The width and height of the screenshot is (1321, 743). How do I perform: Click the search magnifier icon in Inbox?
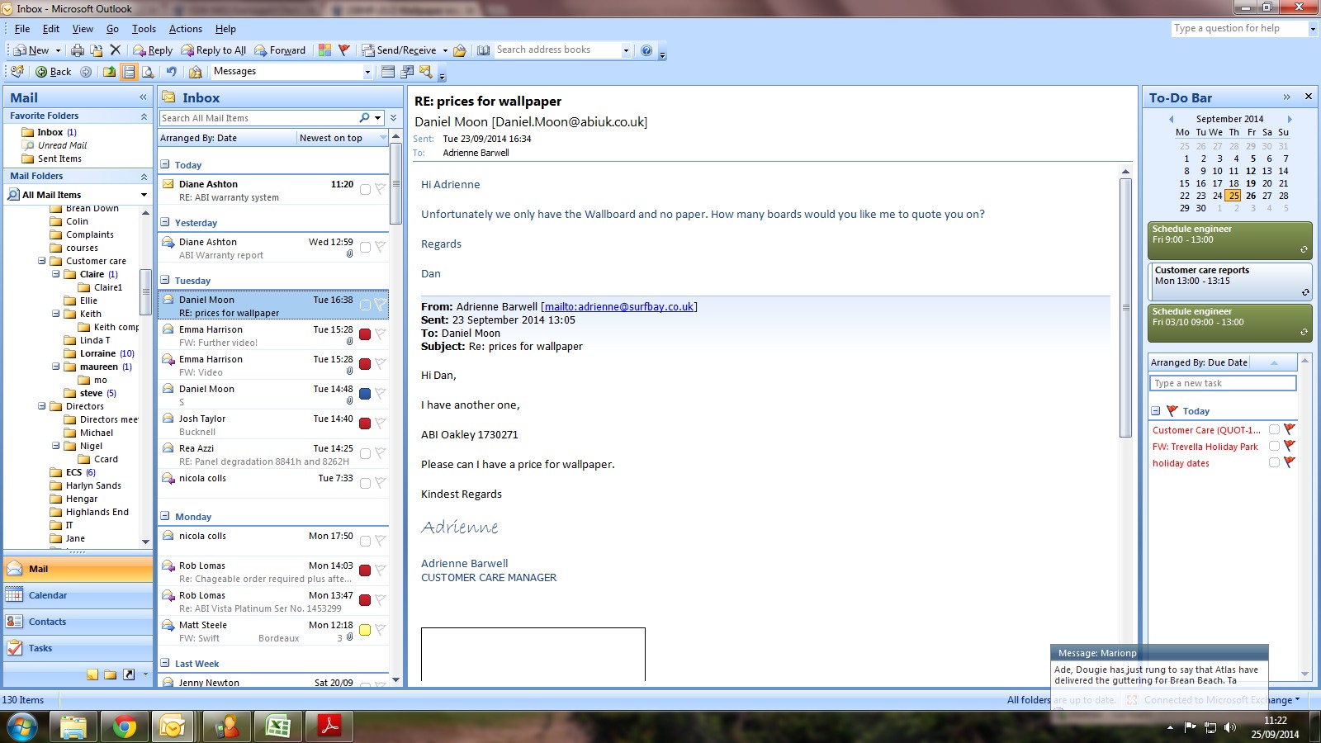tap(364, 118)
